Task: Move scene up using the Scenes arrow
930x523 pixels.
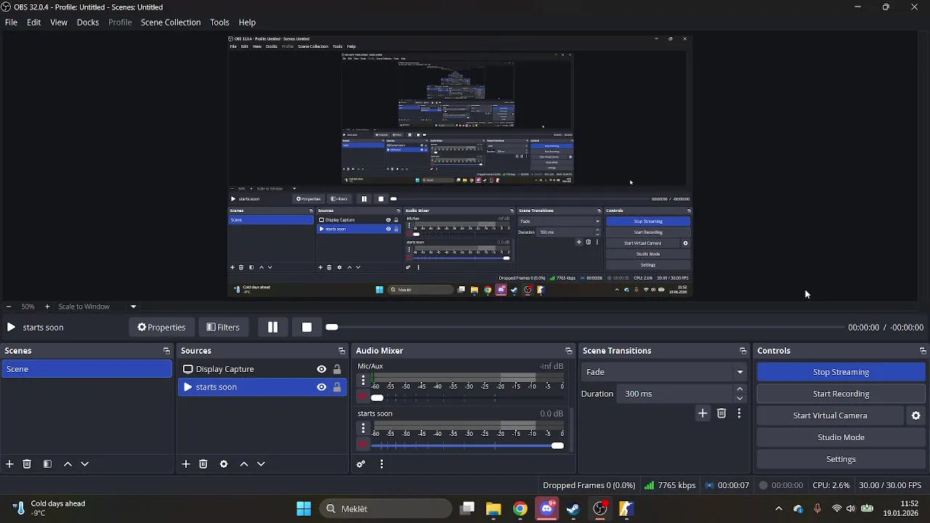Action: coord(68,464)
